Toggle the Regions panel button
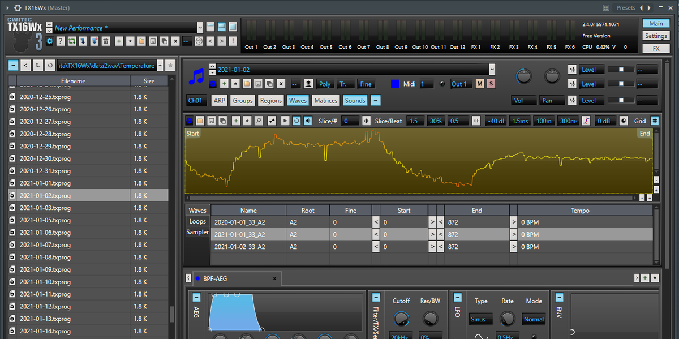This screenshot has height=339, width=679. click(x=270, y=100)
